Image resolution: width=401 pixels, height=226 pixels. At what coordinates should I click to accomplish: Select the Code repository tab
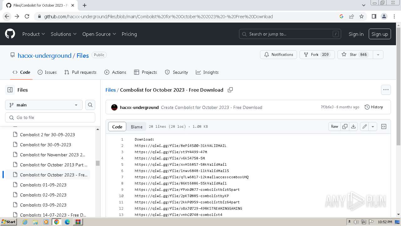(21, 72)
